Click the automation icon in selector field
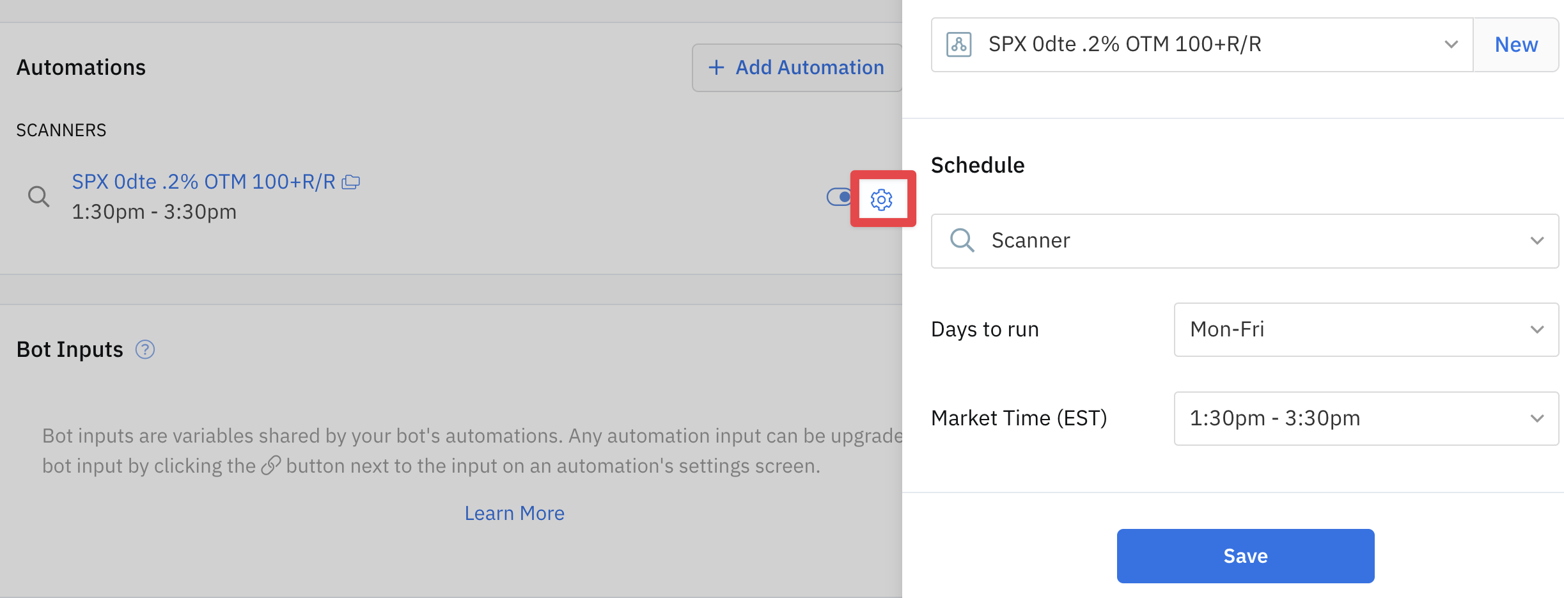 tap(958, 45)
